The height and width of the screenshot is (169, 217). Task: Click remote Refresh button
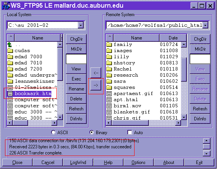[200, 109]
